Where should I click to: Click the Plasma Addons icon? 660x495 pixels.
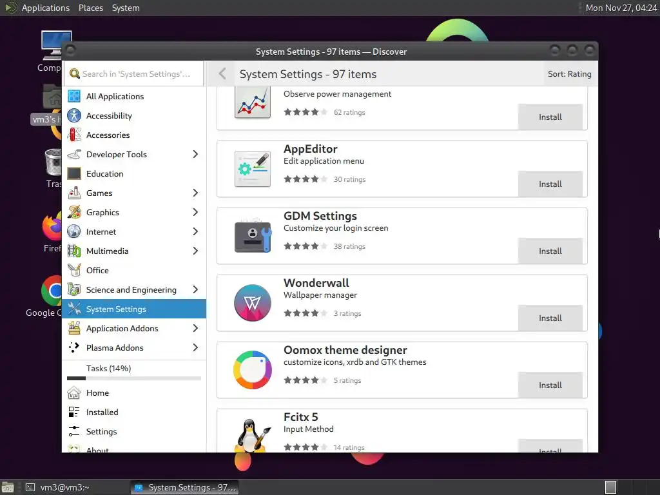click(74, 347)
